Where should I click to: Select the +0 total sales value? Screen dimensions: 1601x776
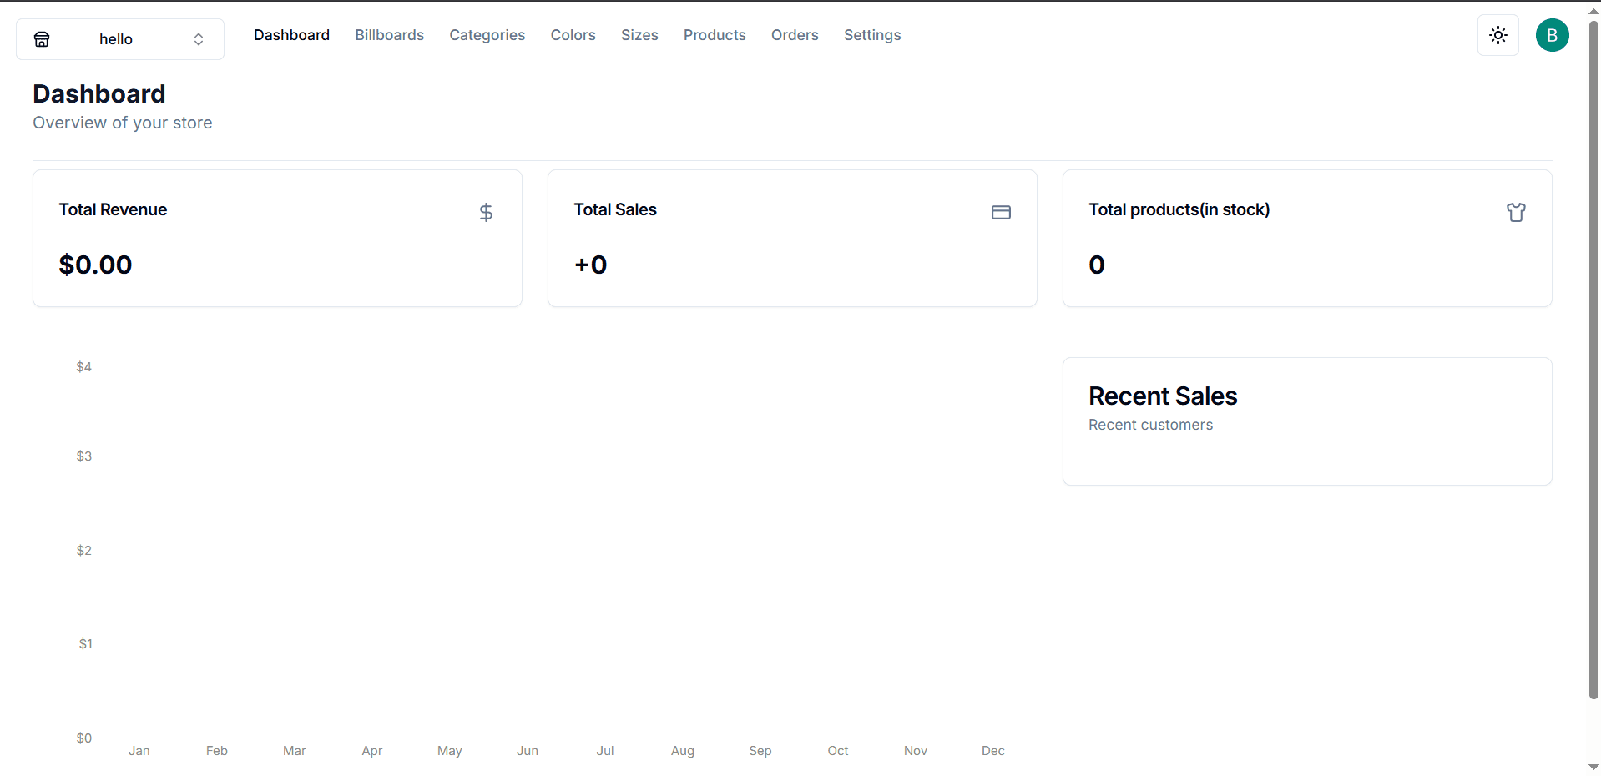(x=590, y=265)
